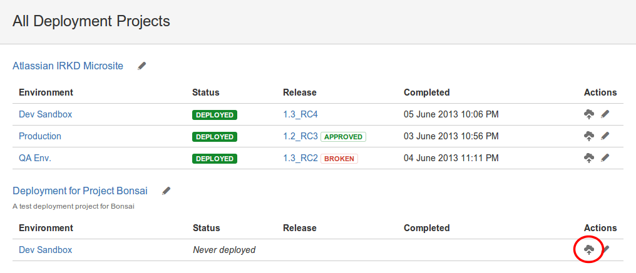Open release 1.3_RC2
Image resolution: width=636 pixels, height=273 pixels.
point(300,159)
